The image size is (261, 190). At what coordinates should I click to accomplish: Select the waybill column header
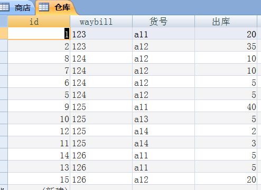[101, 22]
